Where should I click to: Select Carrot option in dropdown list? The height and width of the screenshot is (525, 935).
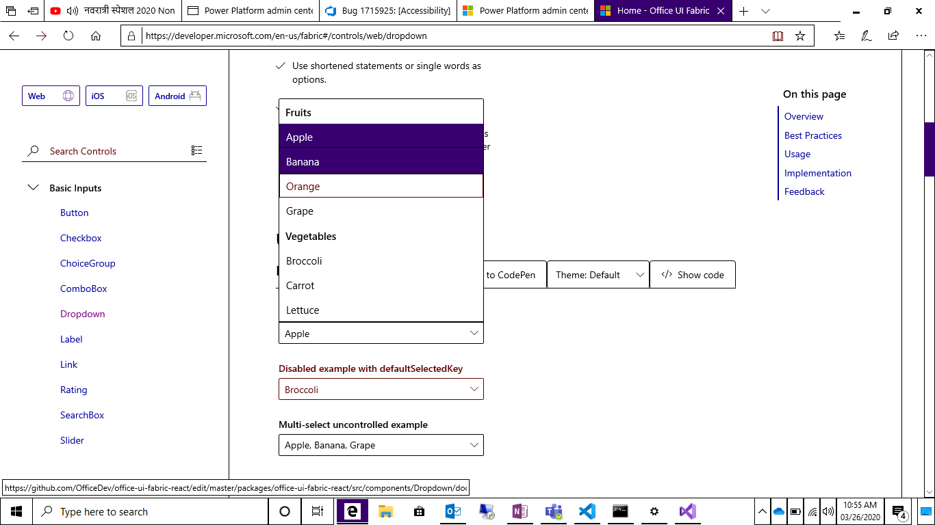point(381,285)
